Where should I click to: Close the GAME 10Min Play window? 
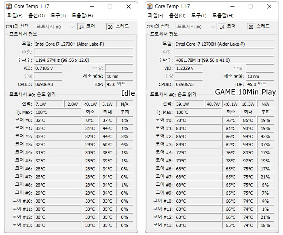[x=269, y=6]
